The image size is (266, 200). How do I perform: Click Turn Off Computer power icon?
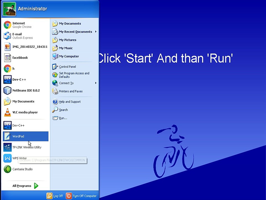click(x=69, y=196)
